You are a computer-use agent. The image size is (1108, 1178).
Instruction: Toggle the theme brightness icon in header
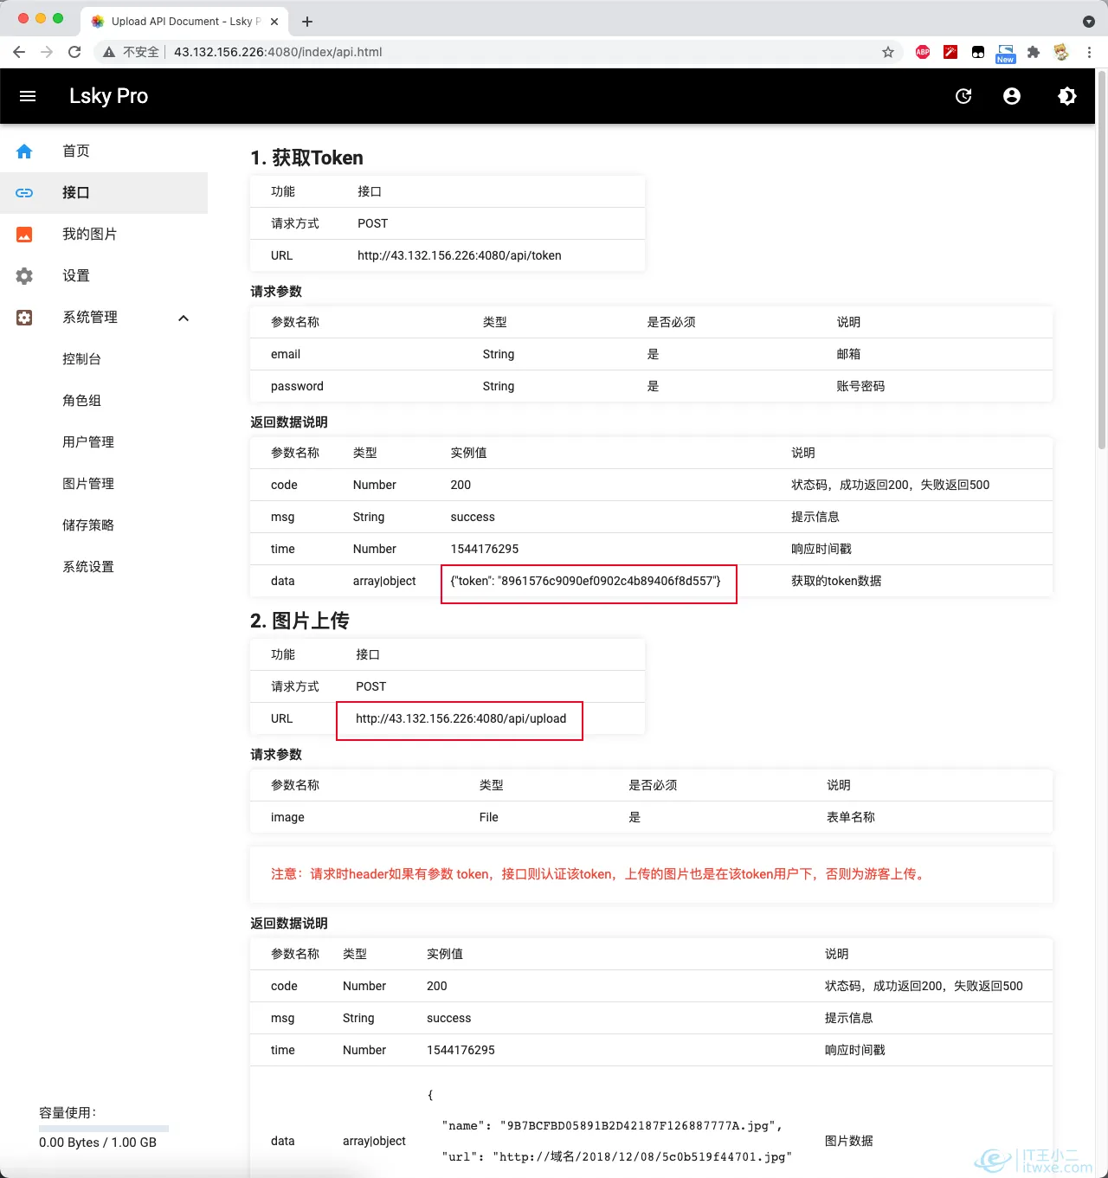[x=1067, y=96]
